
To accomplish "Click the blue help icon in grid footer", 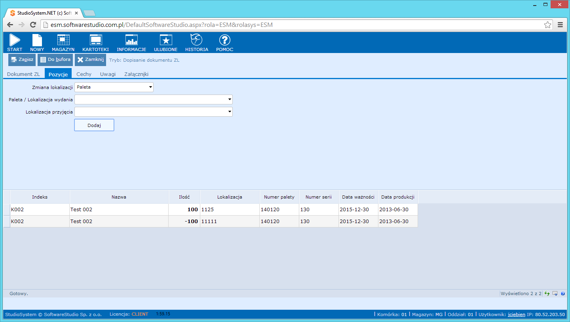I will (x=563, y=294).
